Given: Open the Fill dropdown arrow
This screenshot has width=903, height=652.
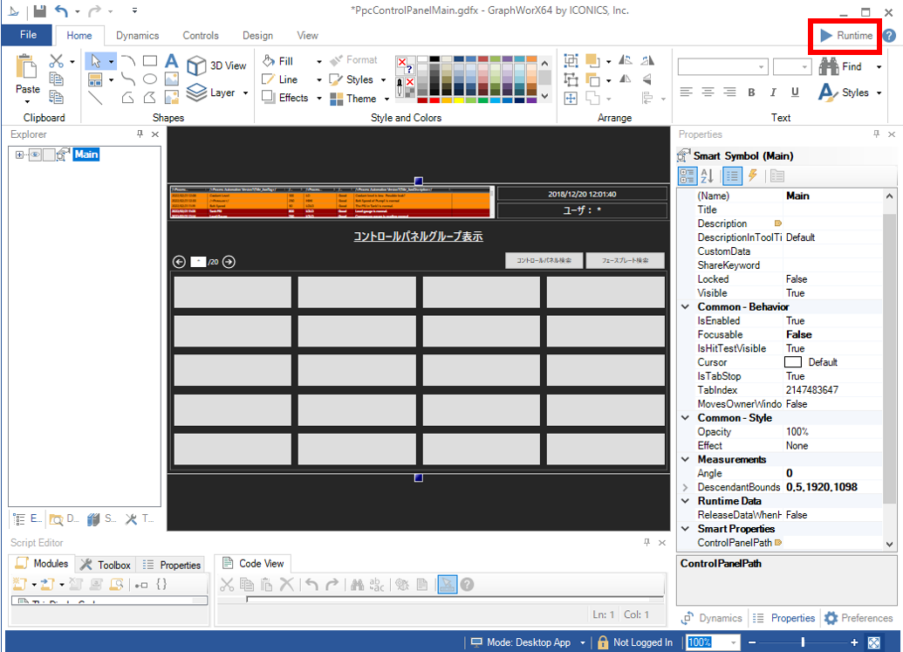Looking at the screenshot, I should [318, 62].
